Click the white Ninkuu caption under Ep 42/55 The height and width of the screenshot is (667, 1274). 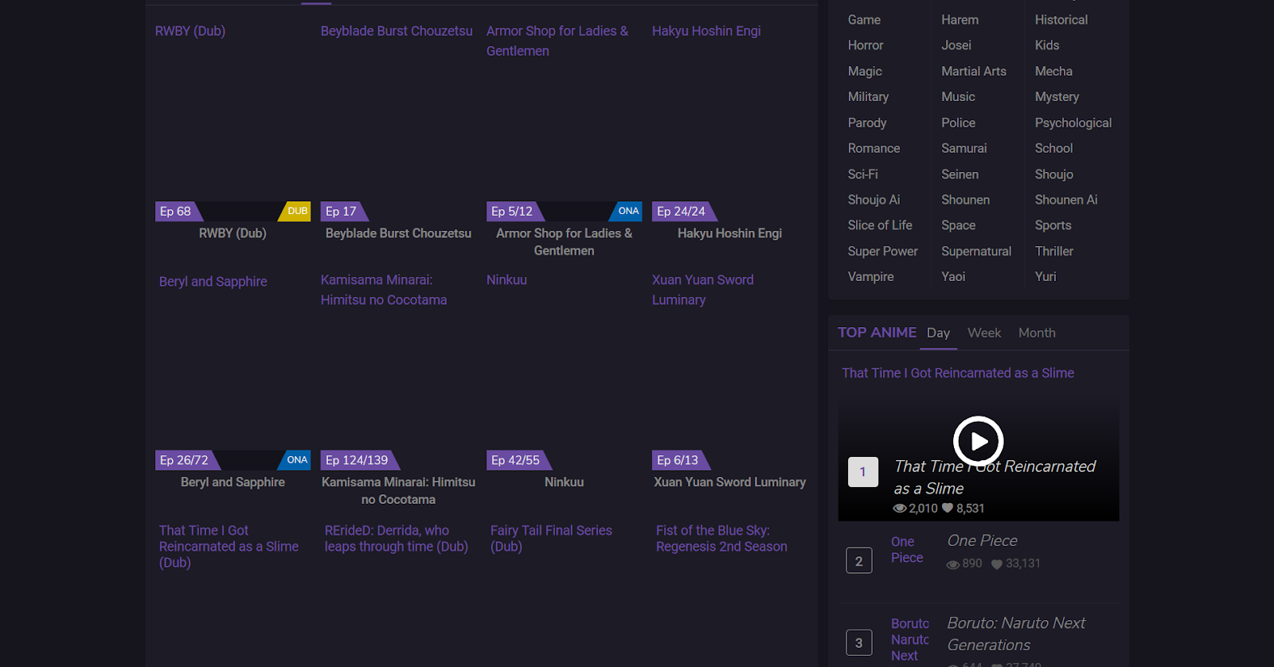564,482
